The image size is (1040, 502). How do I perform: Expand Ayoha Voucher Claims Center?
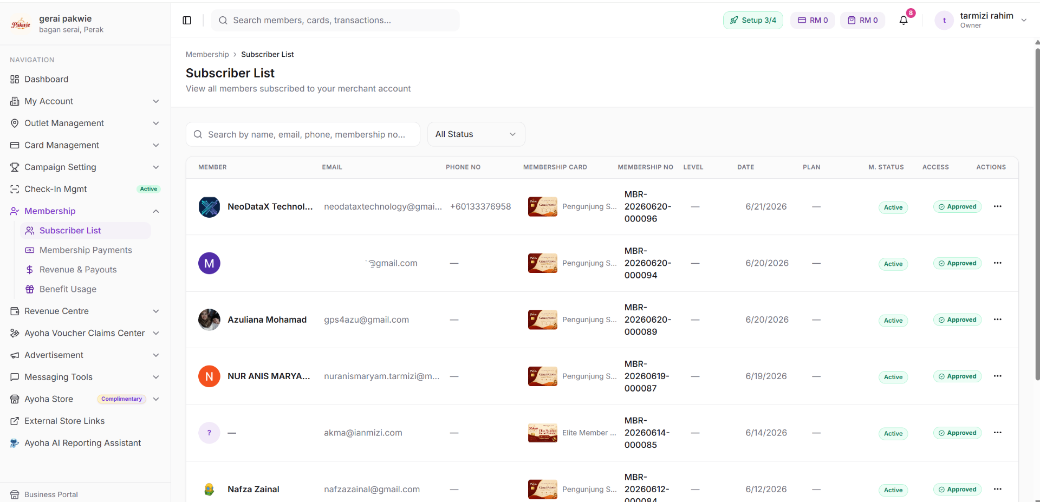pyautogui.click(x=85, y=333)
